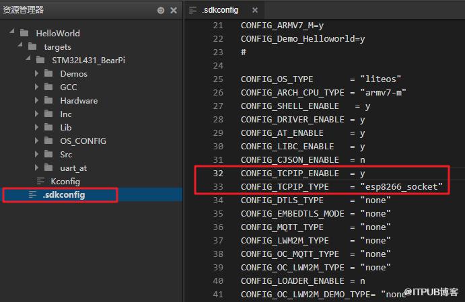The height and width of the screenshot is (302, 465).
Task: Close the .sdkconfig editor tab
Action: [x=255, y=10]
